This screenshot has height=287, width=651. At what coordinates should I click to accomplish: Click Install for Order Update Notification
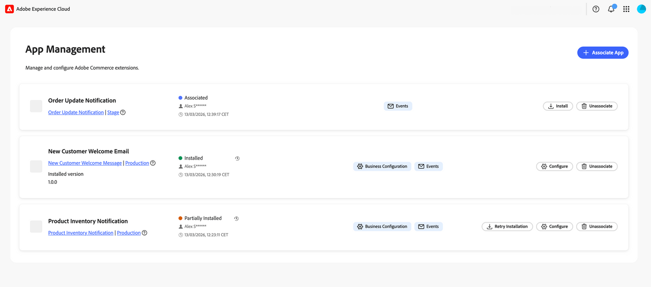pos(558,106)
